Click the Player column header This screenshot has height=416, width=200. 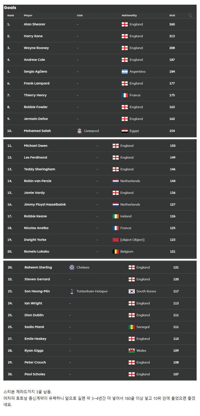(28, 15)
